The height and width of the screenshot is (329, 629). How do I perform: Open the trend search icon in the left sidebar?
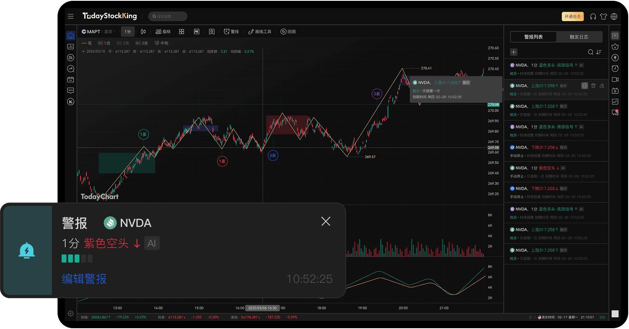(x=71, y=68)
